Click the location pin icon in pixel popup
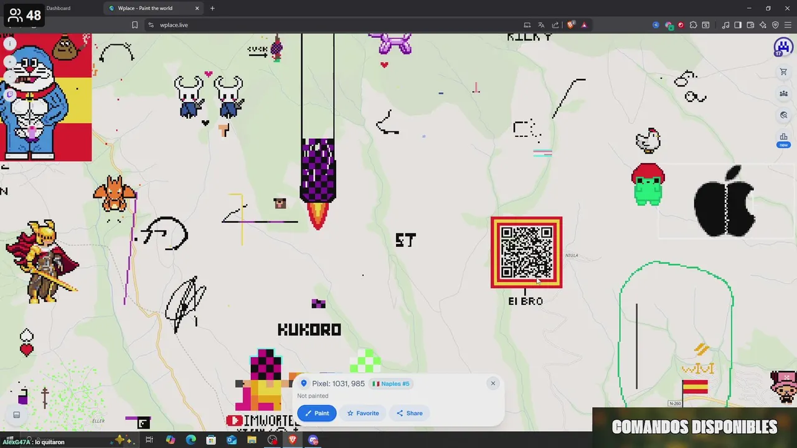 pyautogui.click(x=304, y=383)
